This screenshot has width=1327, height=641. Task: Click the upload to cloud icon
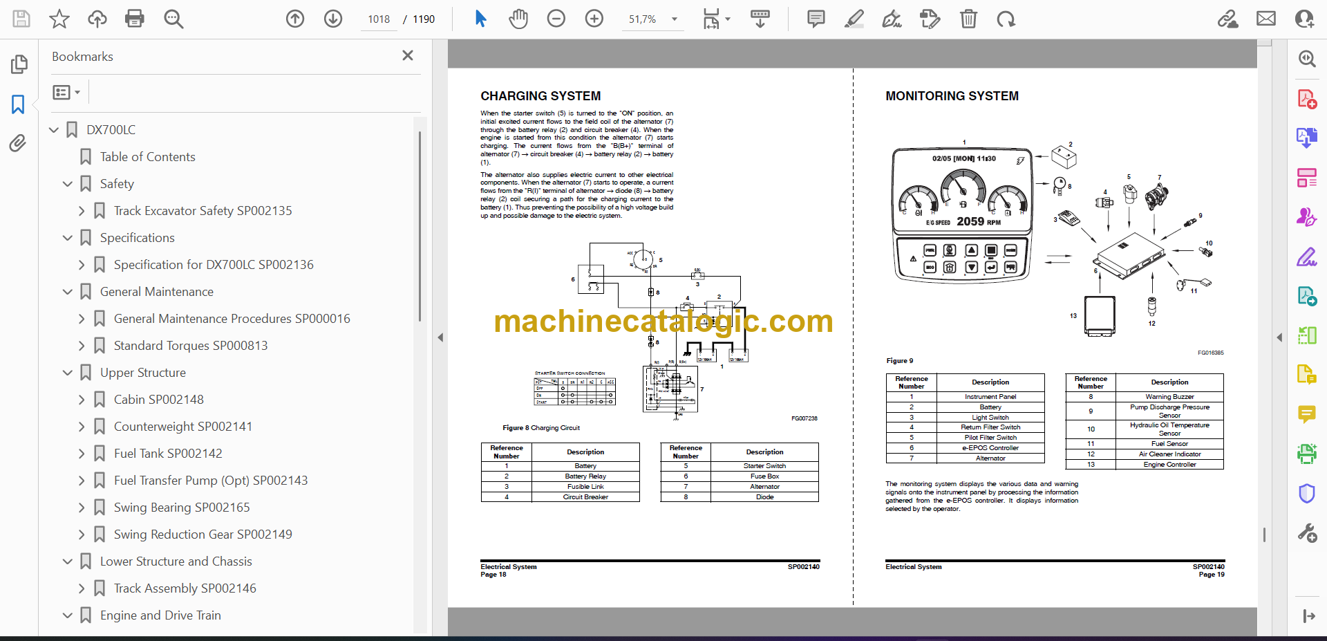[x=97, y=19]
